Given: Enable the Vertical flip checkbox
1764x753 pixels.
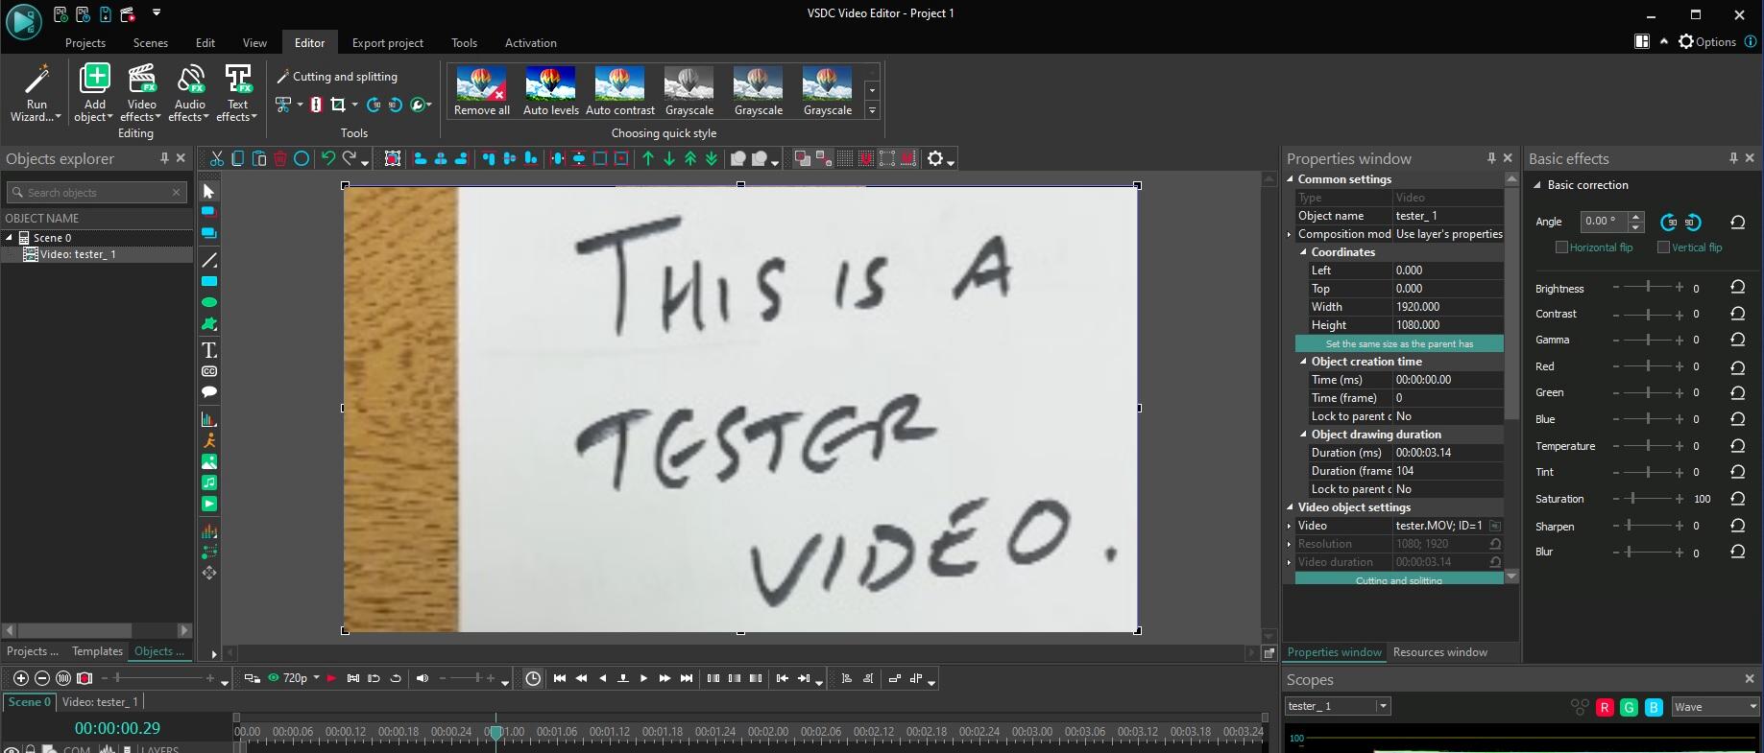Looking at the screenshot, I should [x=1663, y=247].
